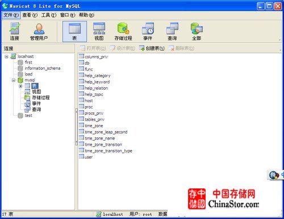Click localhost entry in status bar

click(110, 214)
